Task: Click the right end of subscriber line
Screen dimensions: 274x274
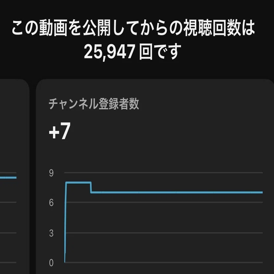Action: (x=262, y=192)
